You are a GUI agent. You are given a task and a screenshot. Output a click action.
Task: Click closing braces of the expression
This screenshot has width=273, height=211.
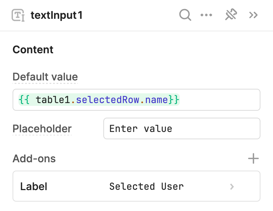point(174,100)
